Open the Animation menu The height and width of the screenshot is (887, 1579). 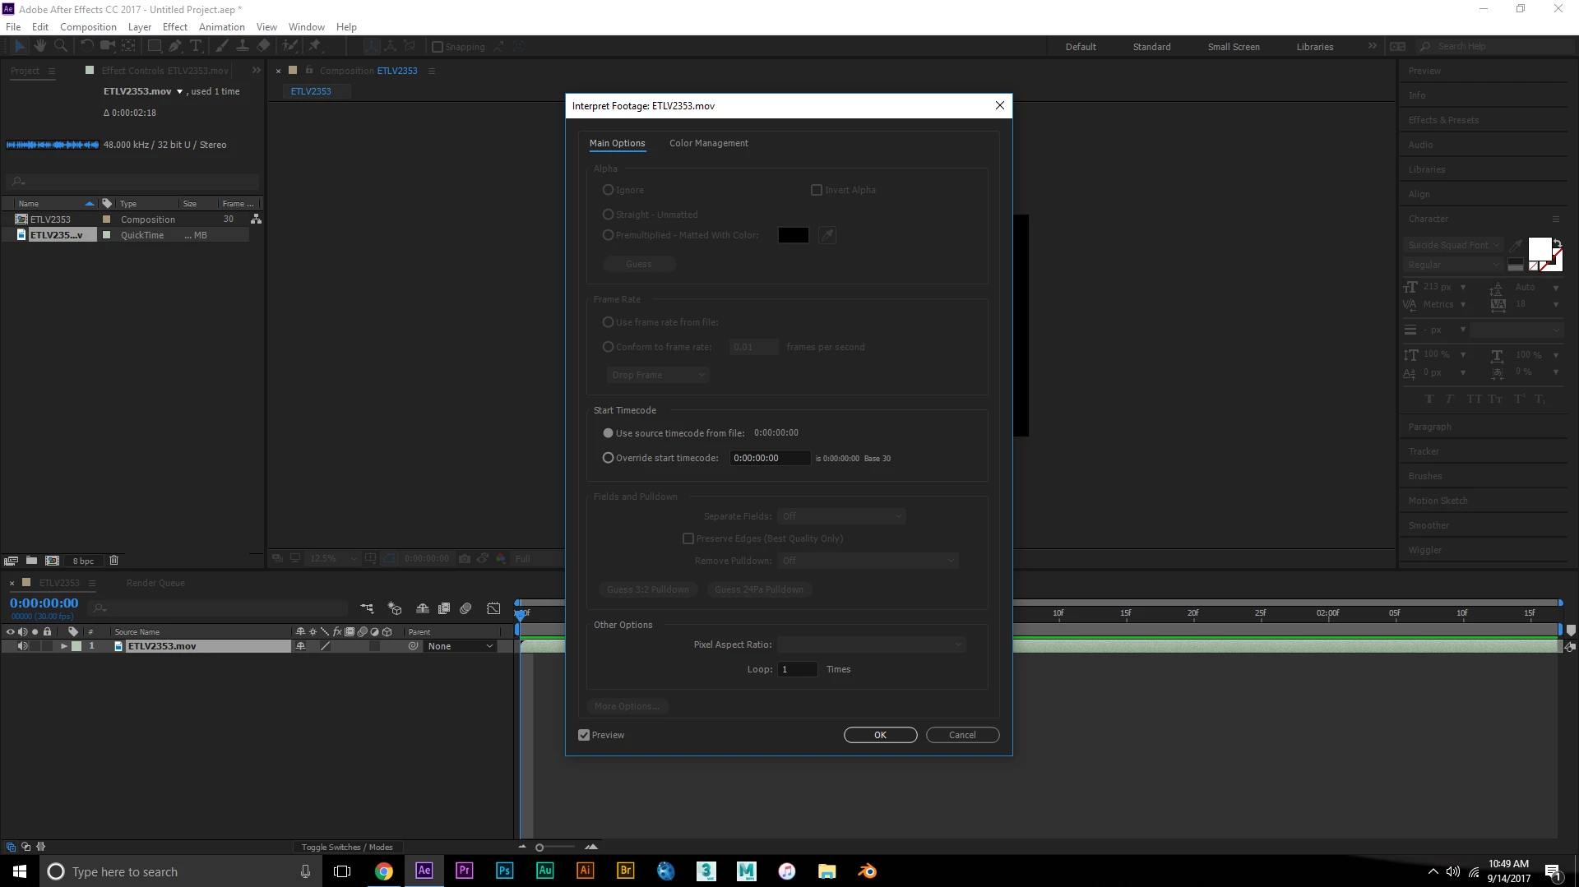pyautogui.click(x=221, y=26)
